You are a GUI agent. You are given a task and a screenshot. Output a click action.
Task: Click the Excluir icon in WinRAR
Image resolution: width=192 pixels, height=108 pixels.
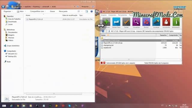coord(146,22)
